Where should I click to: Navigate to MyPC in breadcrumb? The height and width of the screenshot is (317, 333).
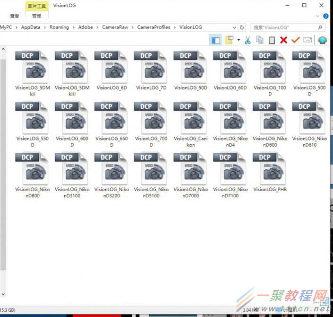point(6,27)
